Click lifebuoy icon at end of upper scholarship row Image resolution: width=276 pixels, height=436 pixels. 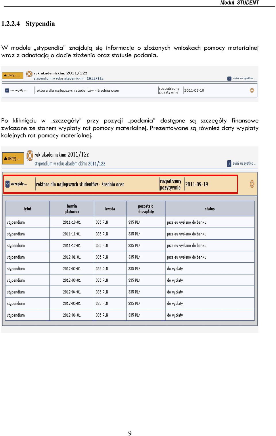click(252, 90)
